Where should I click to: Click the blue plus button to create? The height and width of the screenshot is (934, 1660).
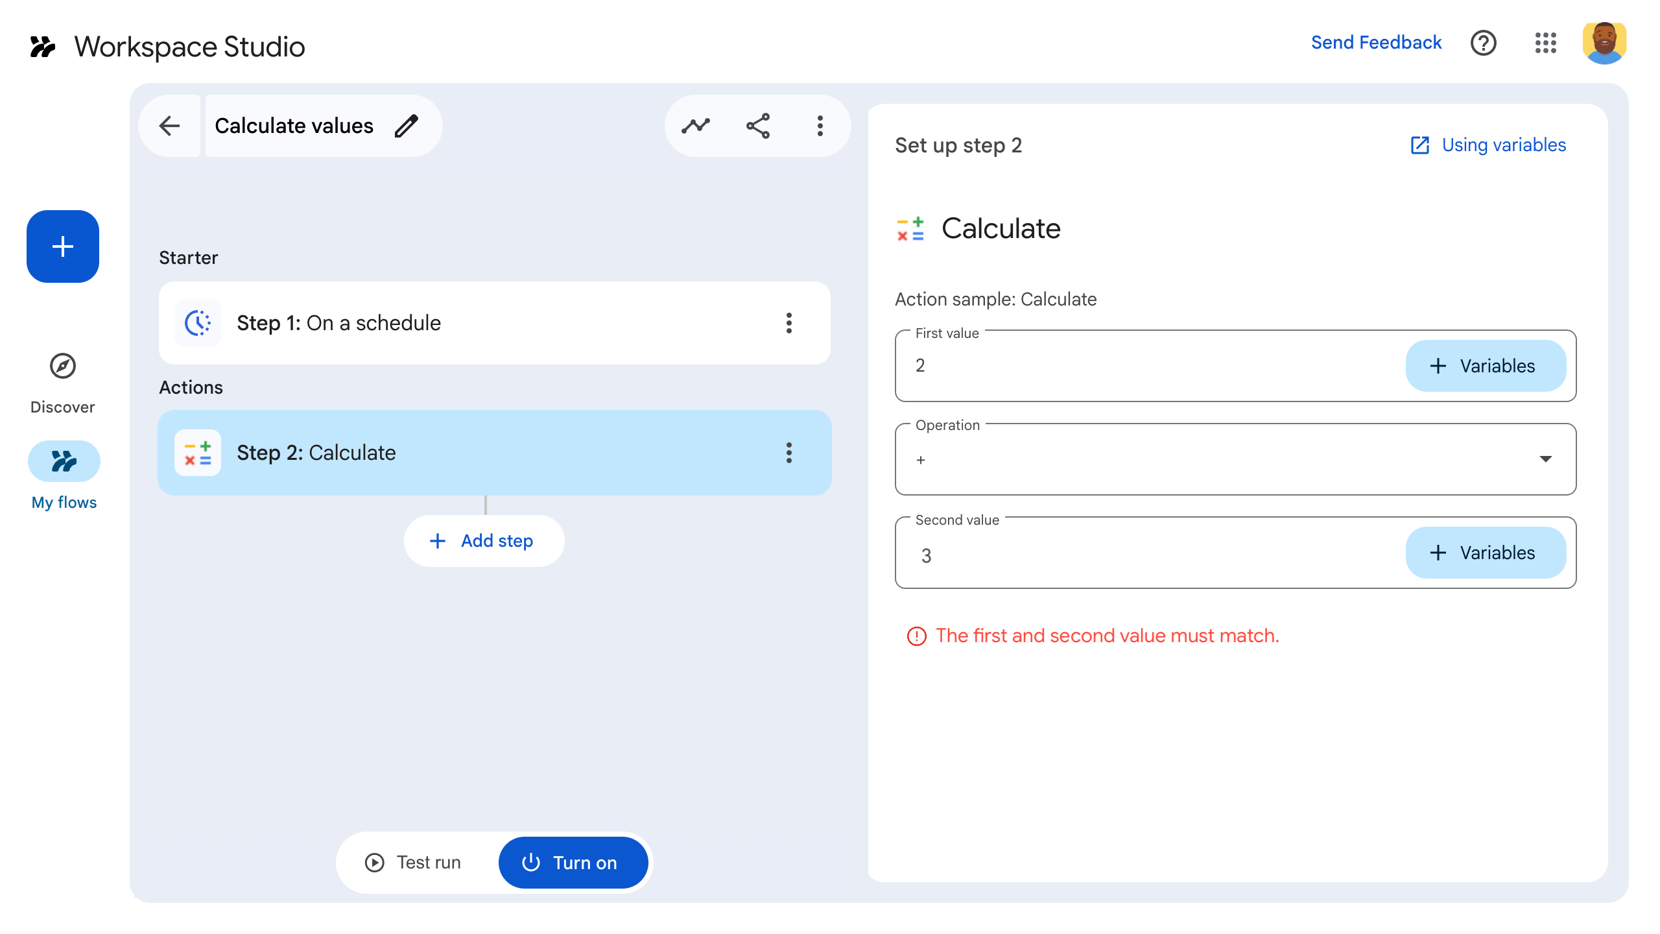[62, 246]
